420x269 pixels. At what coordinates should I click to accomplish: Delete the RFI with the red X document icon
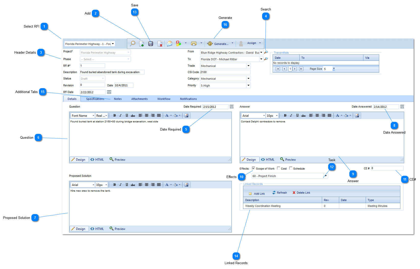(160, 44)
